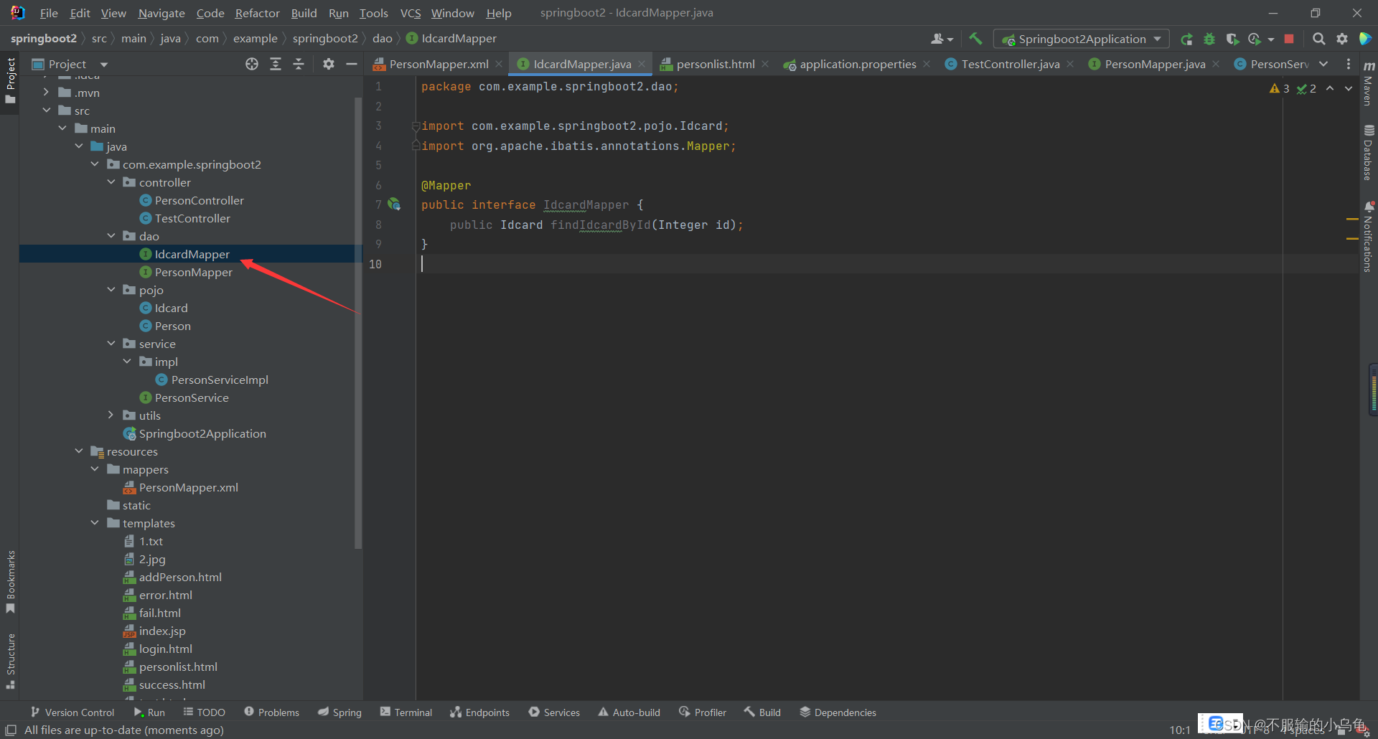This screenshot has height=739, width=1378.
Task: Open the Problems tool window
Action: click(271, 712)
